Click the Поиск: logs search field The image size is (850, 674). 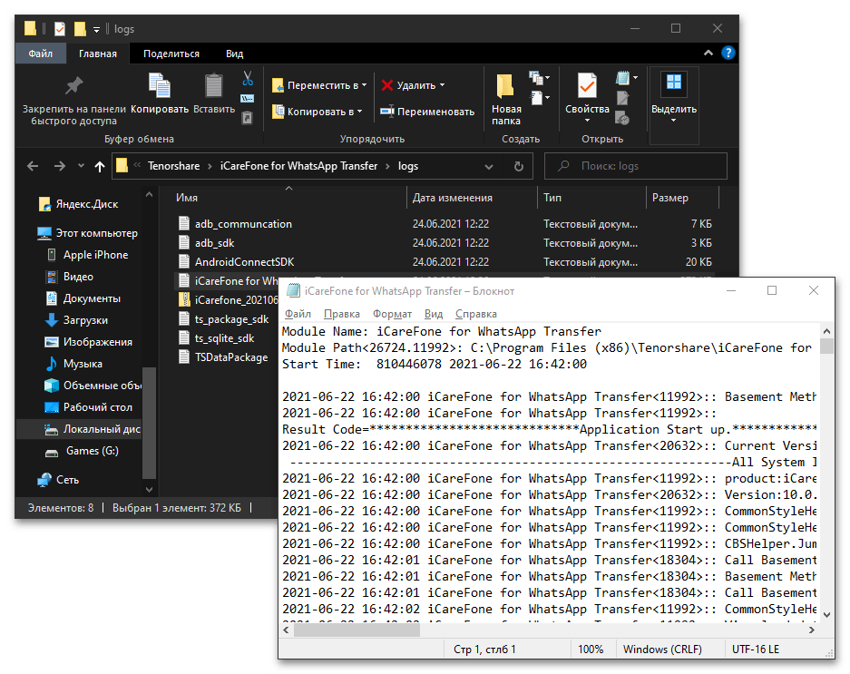(635, 166)
